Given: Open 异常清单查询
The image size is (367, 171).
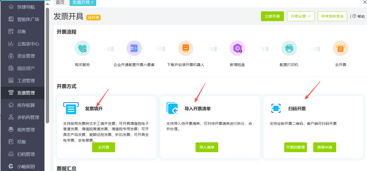Looking at the screenshot, I should [x=332, y=16].
